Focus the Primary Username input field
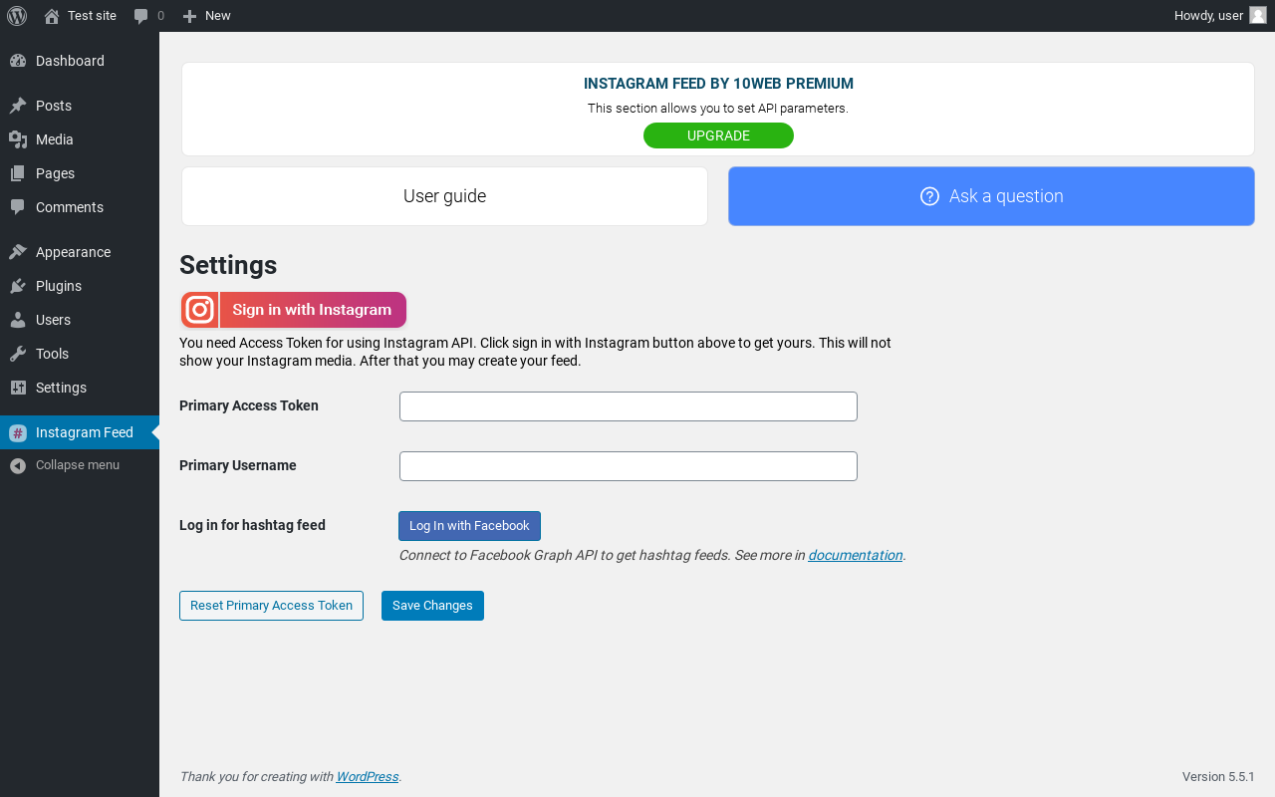This screenshot has width=1275, height=797. point(629,466)
